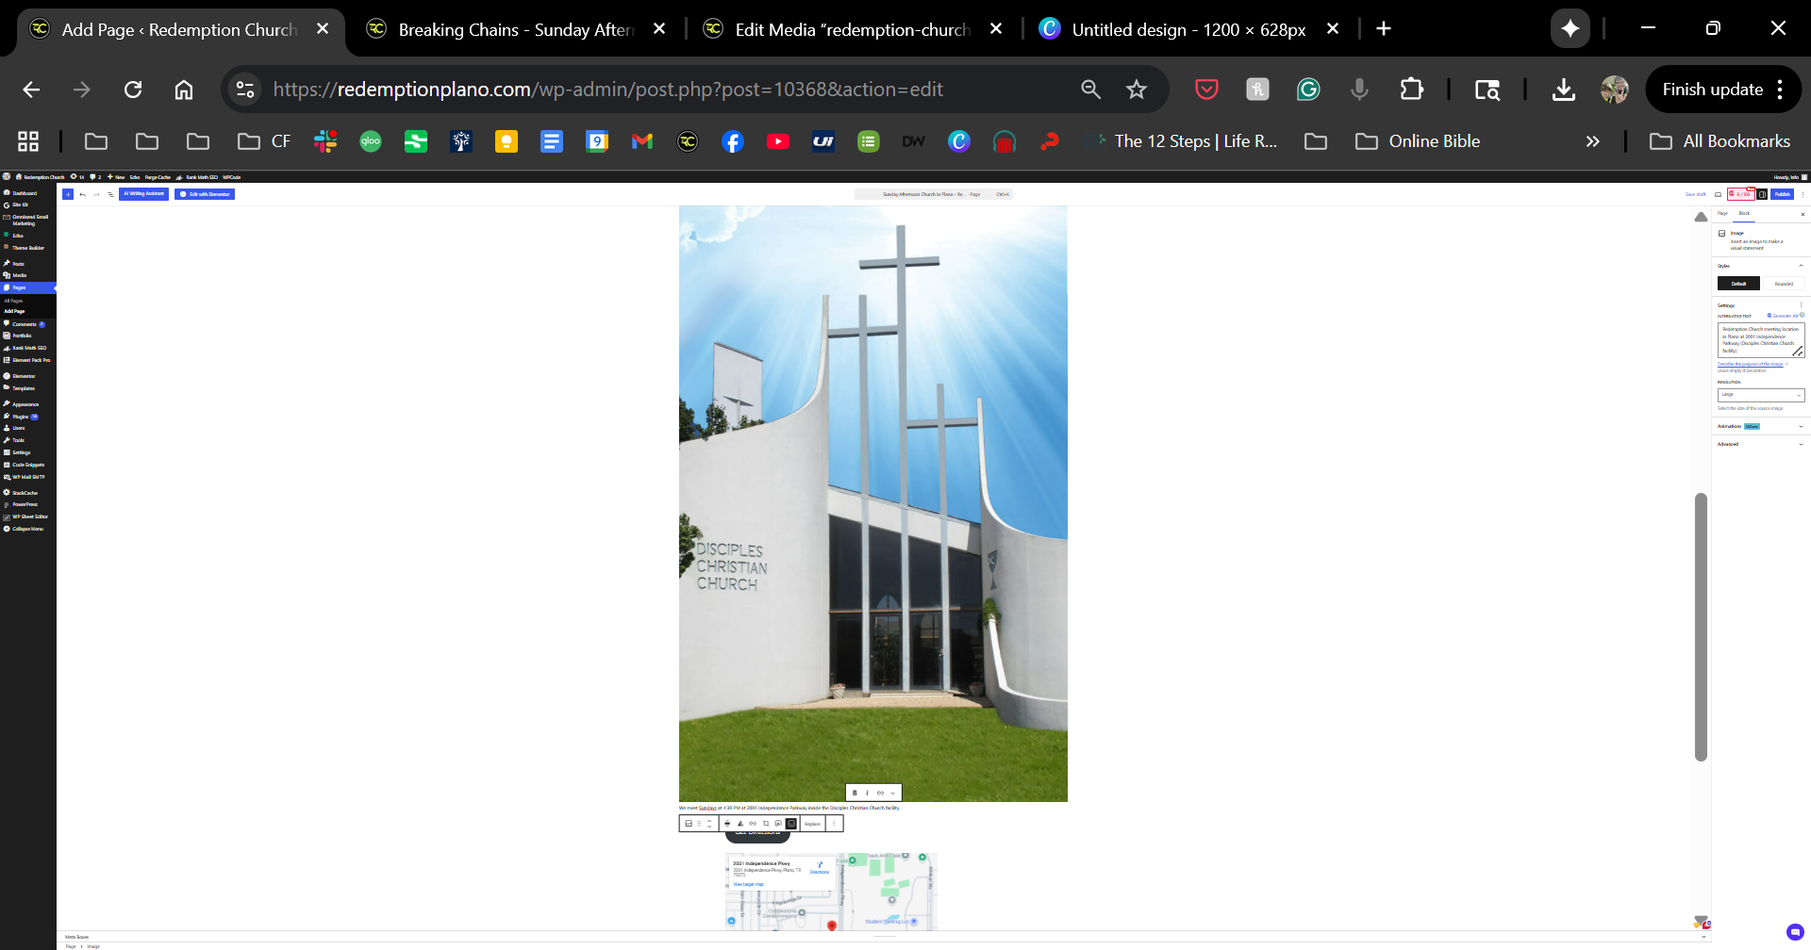Apply duotone filter from image toolbar
The height and width of the screenshot is (950, 1811).
pyautogui.click(x=740, y=824)
